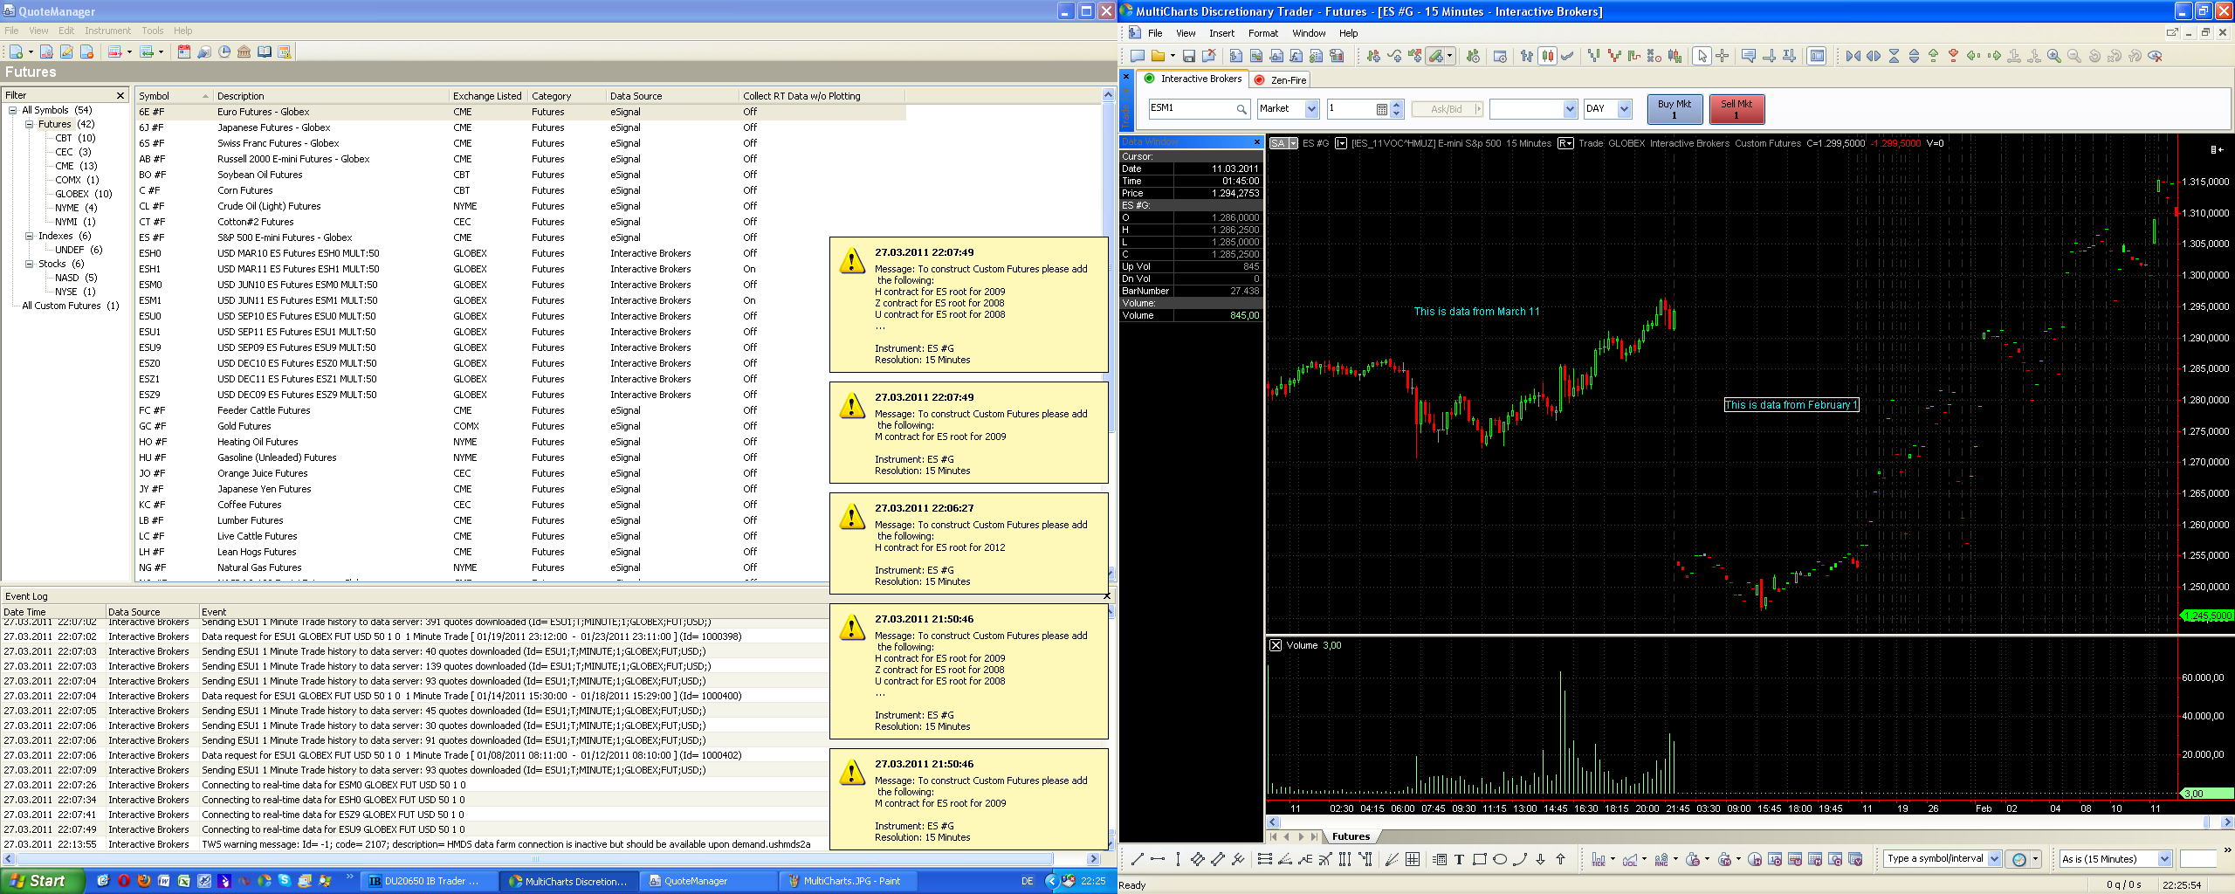Image resolution: width=2235 pixels, height=894 pixels.
Task: Click the Futures chart tab at bottom
Action: tap(1351, 836)
